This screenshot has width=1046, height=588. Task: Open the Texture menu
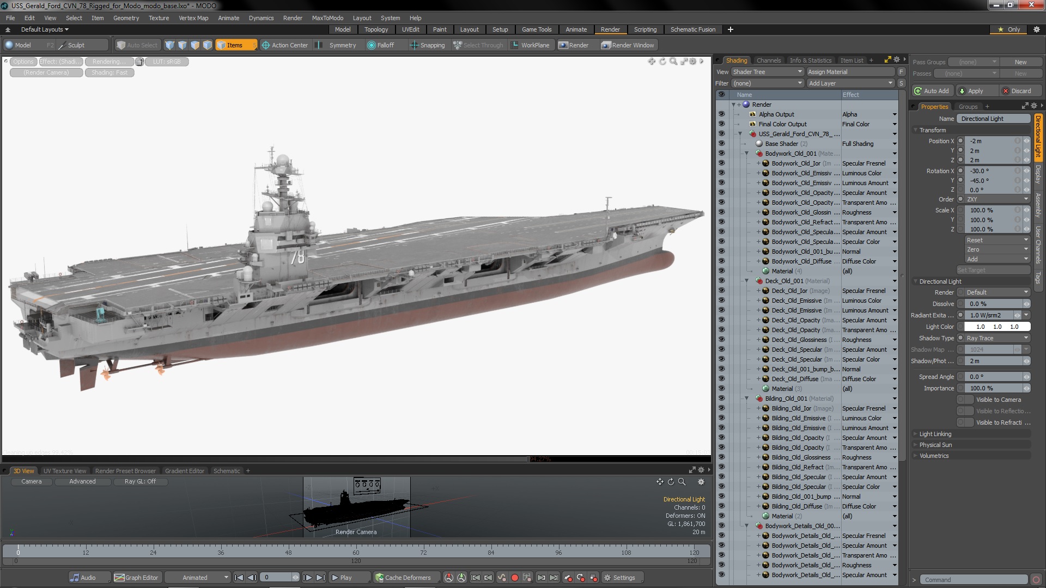click(x=159, y=18)
